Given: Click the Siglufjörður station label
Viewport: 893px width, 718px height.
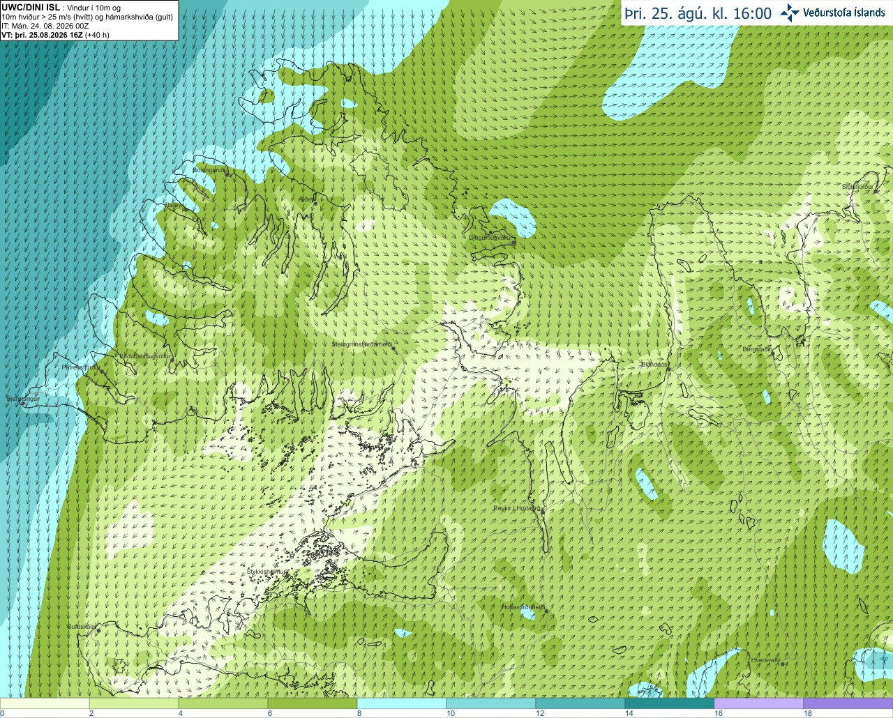Looking at the screenshot, I should (x=857, y=187).
